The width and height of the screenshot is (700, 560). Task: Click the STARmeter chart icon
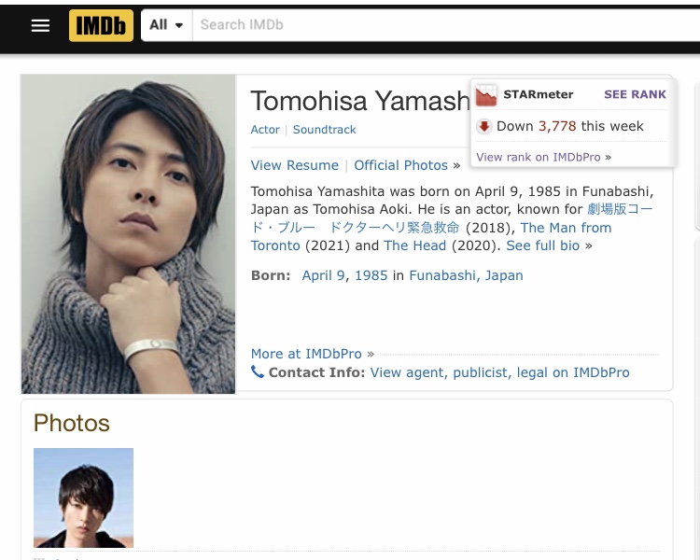point(486,95)
